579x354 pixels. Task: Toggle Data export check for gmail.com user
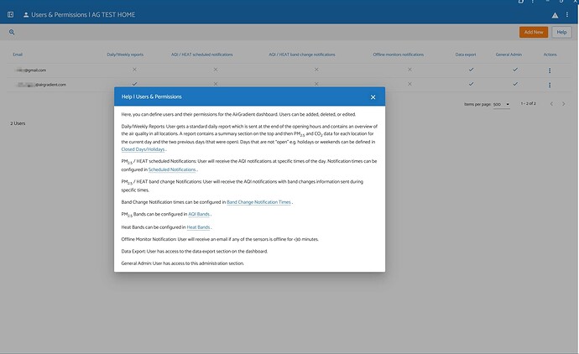coord(471,70)
